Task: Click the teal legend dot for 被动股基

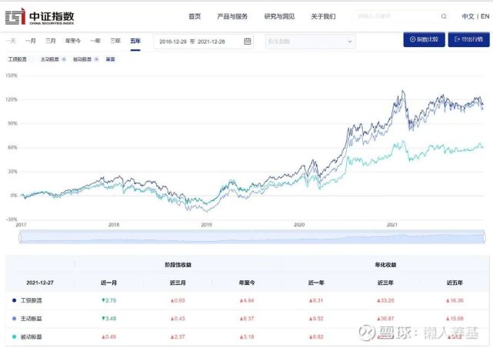Action: (x=14, y=336)
